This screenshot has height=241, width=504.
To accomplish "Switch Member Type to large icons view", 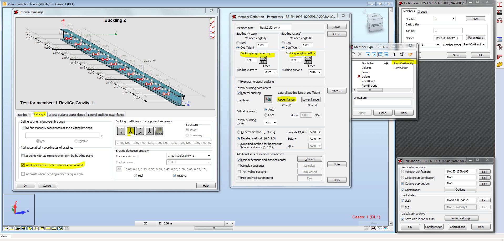I will pyautogui.click(x=368, y=54).
